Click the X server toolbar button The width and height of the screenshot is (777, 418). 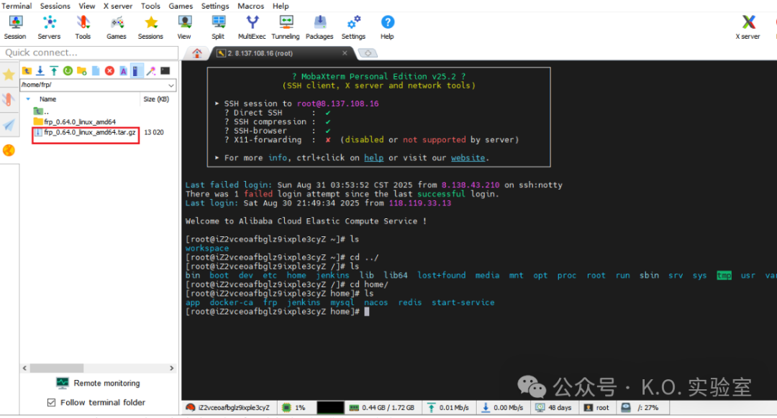point(748,27)
